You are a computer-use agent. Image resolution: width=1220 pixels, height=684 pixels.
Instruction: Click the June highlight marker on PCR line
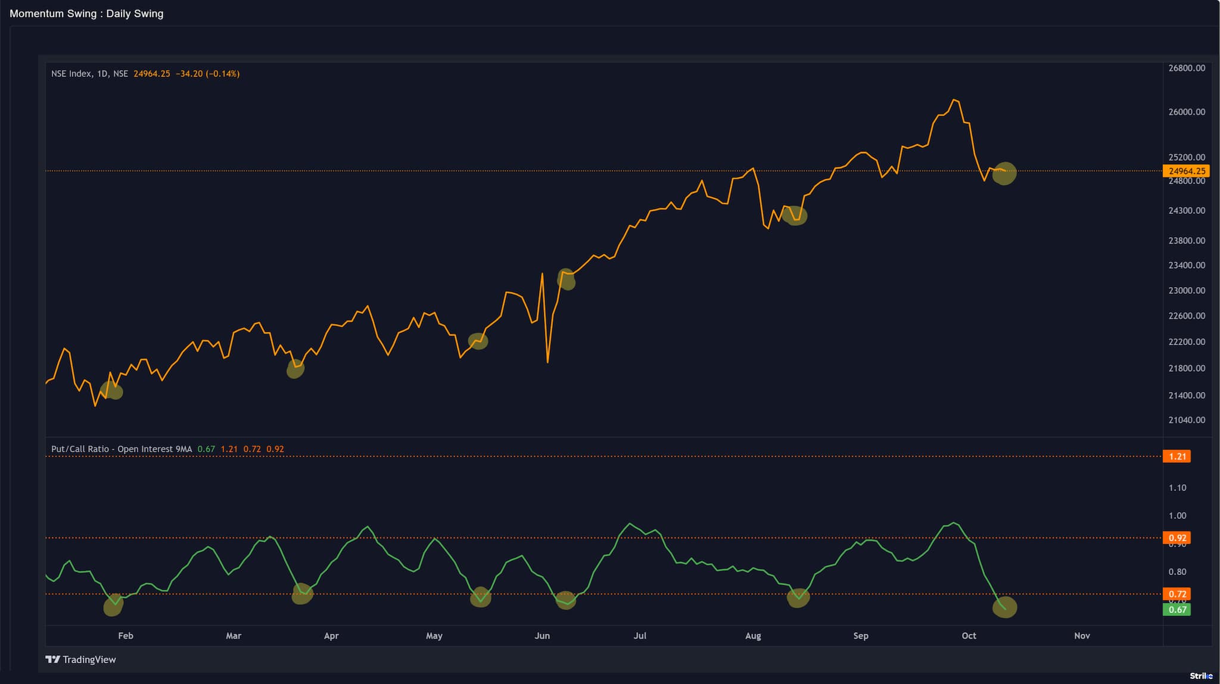[x=565, y=600]
